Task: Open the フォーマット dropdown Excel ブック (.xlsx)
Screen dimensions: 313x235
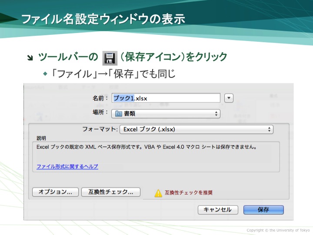Action: tap(196, 129)
